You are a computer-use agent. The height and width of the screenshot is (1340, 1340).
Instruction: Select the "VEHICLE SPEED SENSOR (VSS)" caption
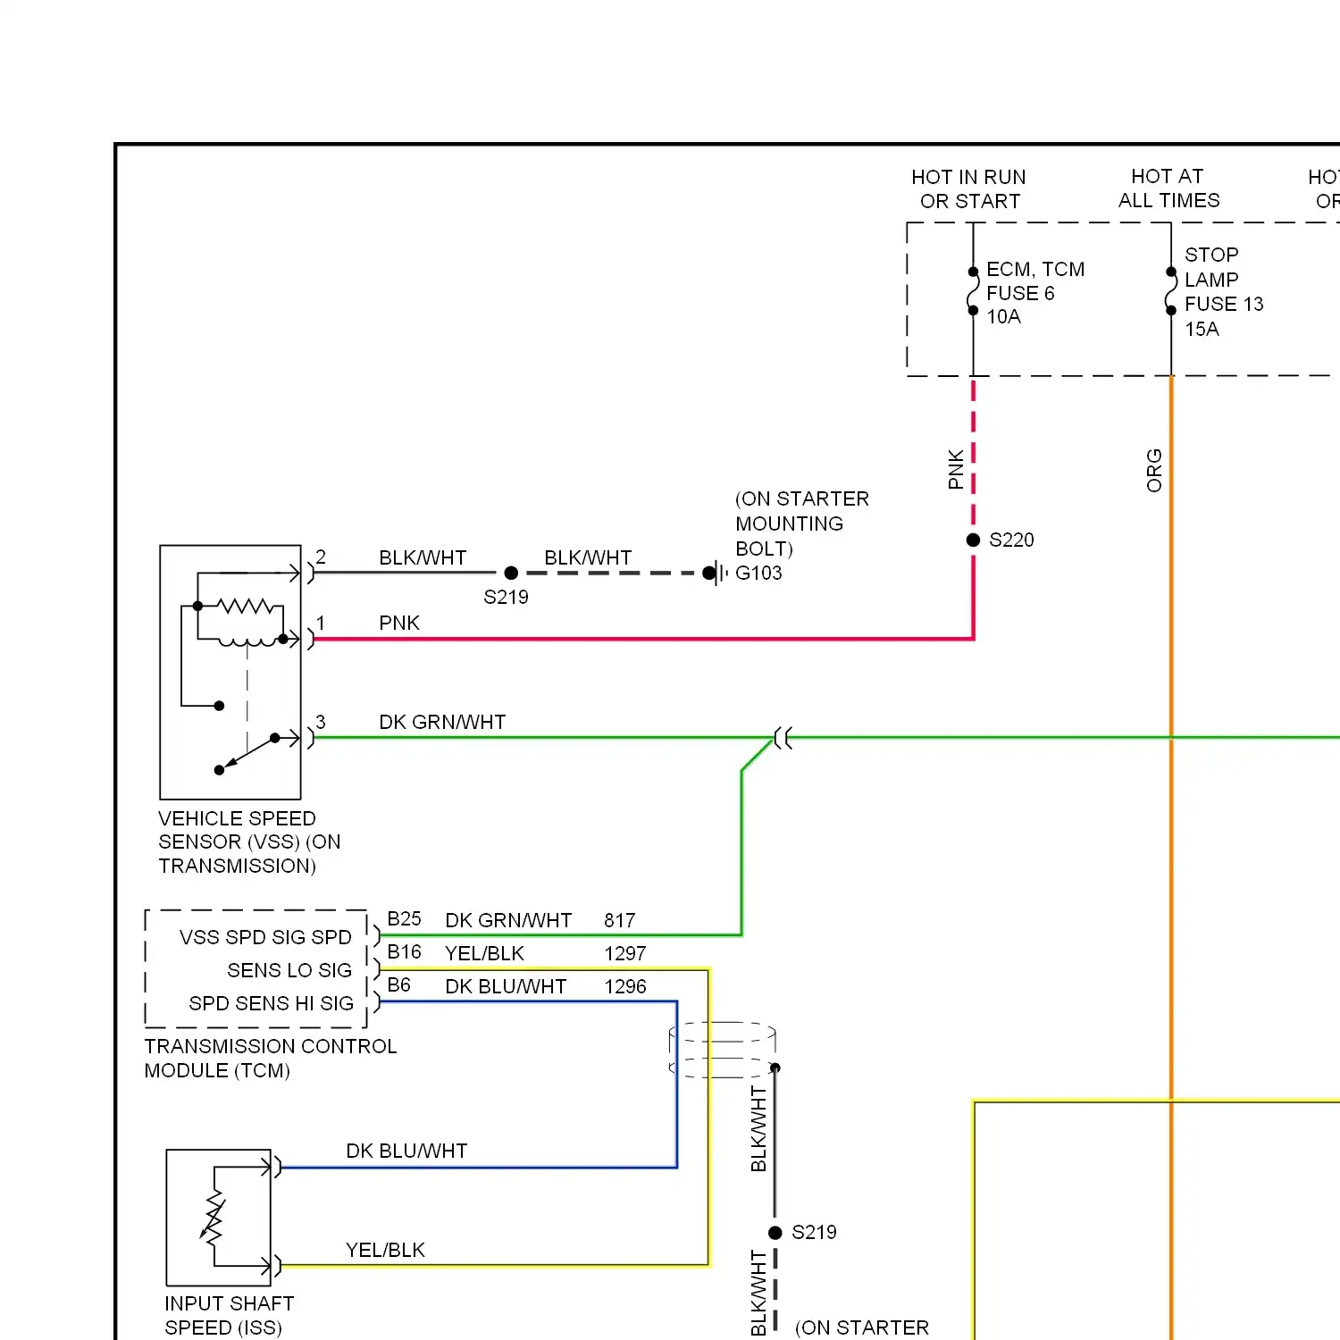tap(249, 842)
